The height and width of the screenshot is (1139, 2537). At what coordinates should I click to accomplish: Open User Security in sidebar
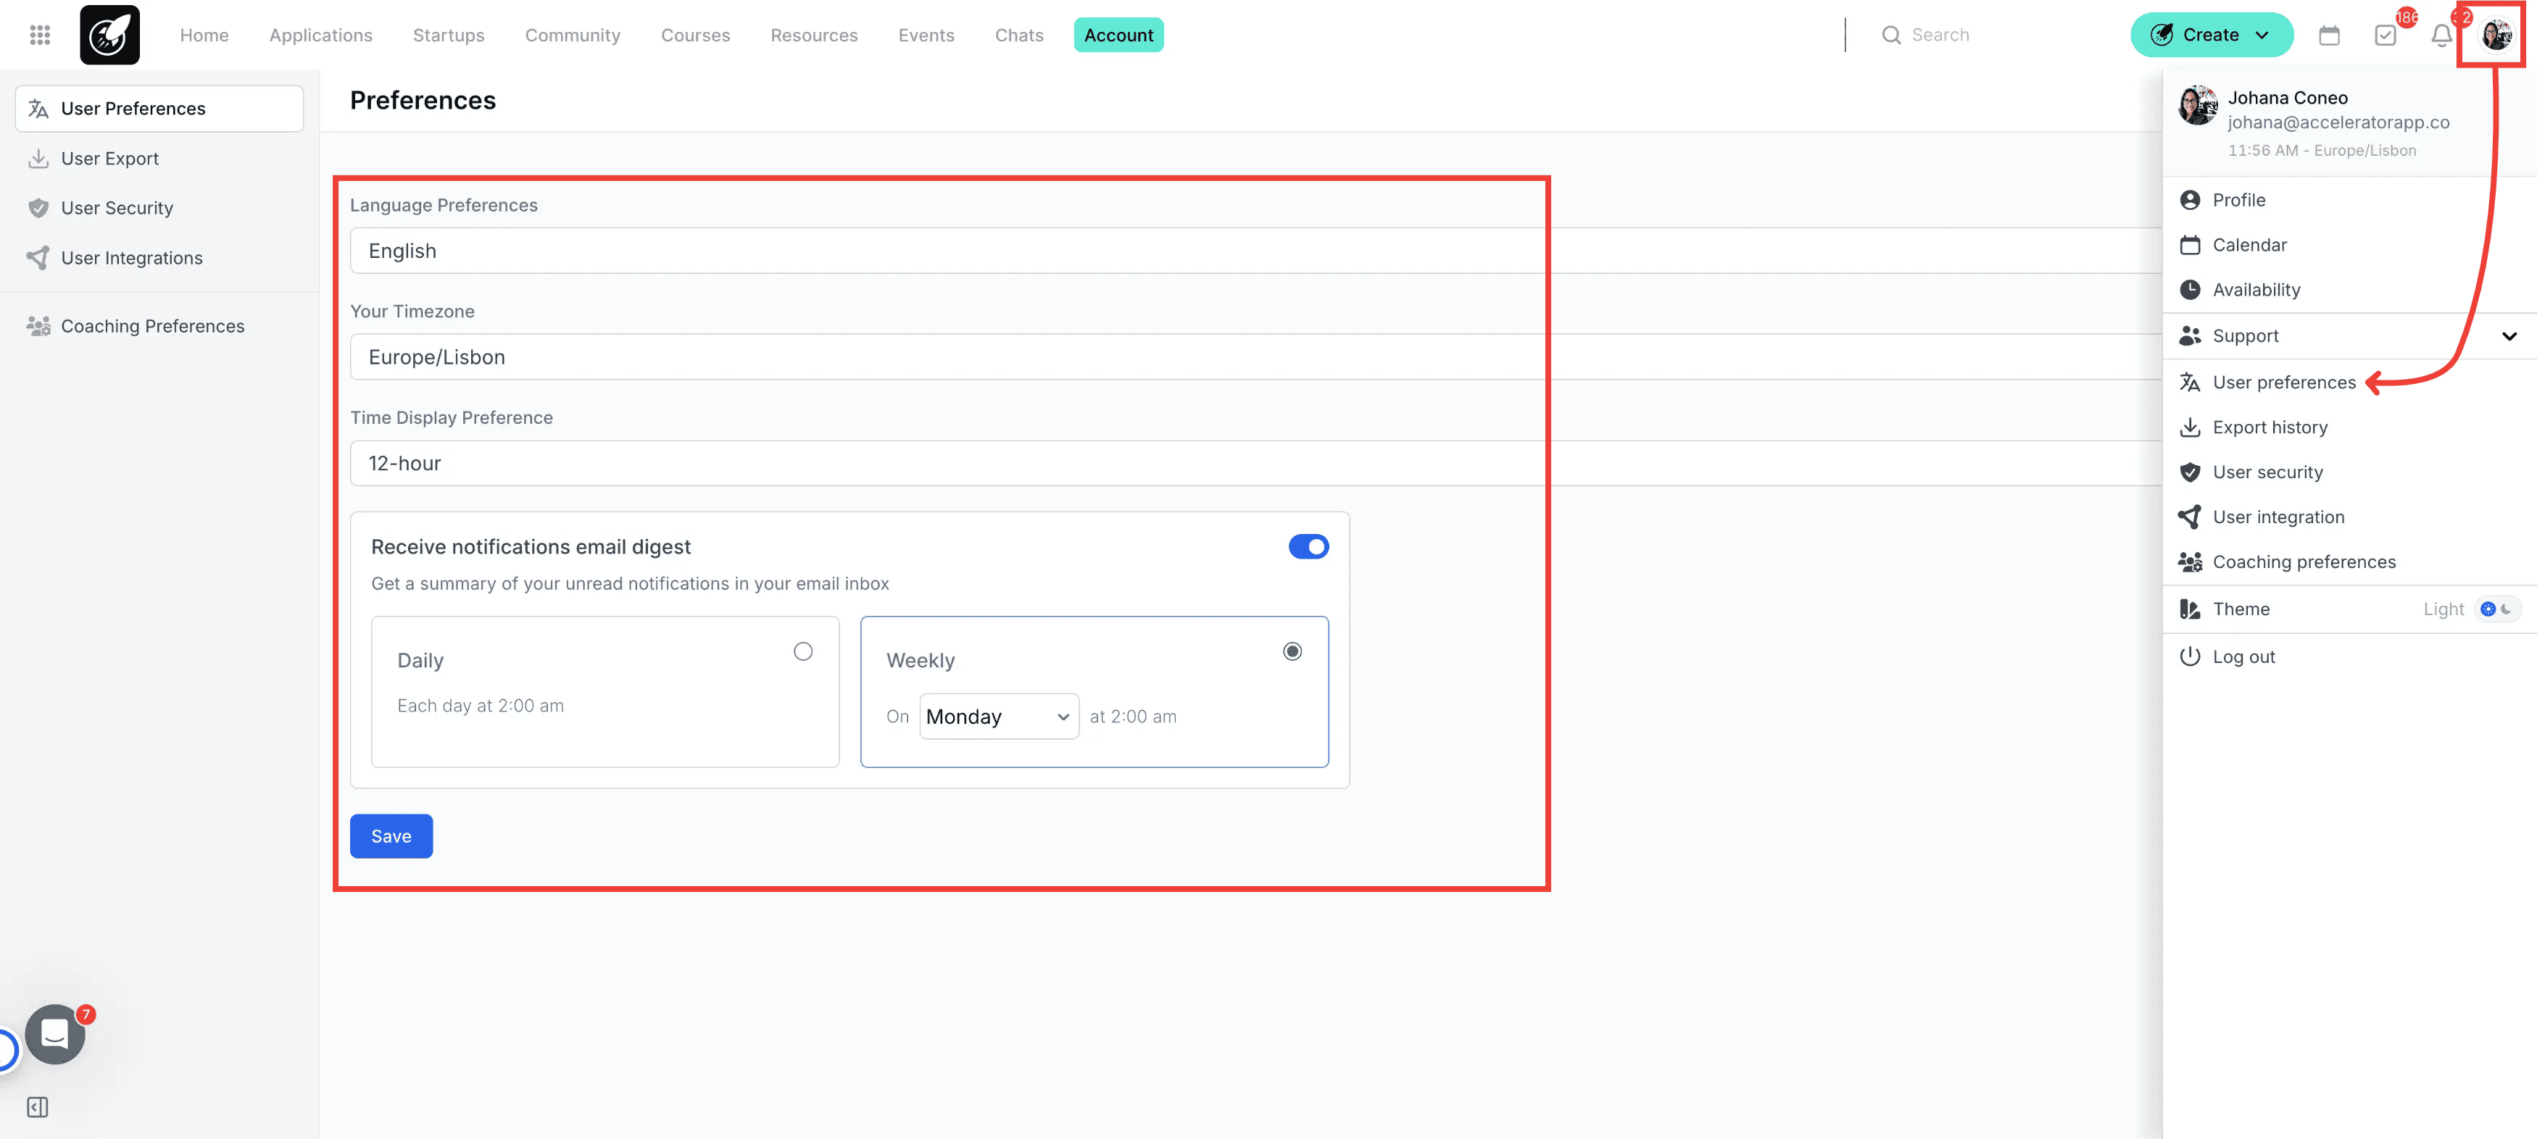click(117, 208)
